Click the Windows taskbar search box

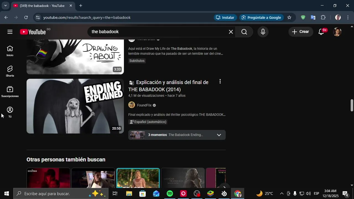[61, 193]
